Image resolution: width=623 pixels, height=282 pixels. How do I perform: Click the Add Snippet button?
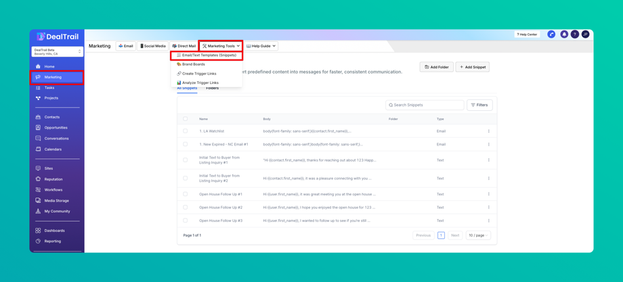click(x=473, y=67)
